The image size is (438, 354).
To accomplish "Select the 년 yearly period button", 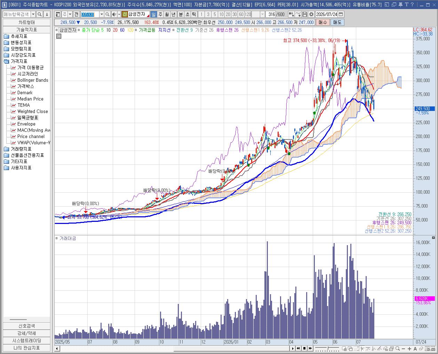I will tap(174, 14).
